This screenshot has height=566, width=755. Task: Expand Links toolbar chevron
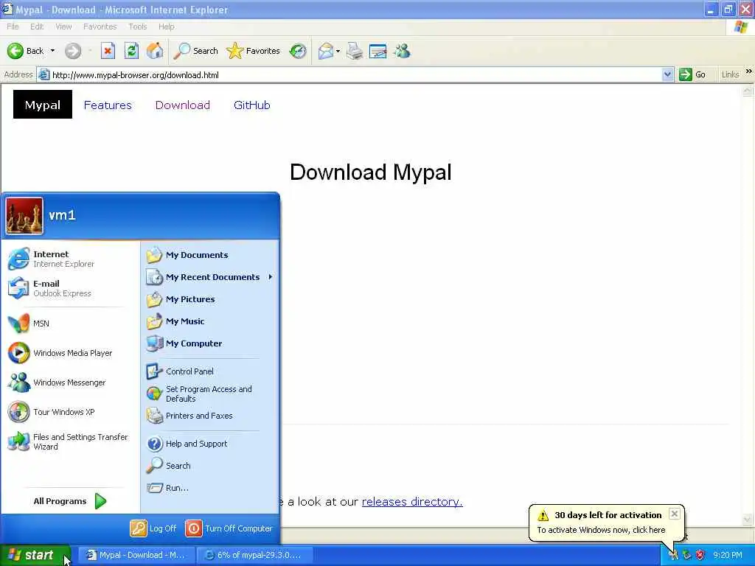[x=749, y=71]
